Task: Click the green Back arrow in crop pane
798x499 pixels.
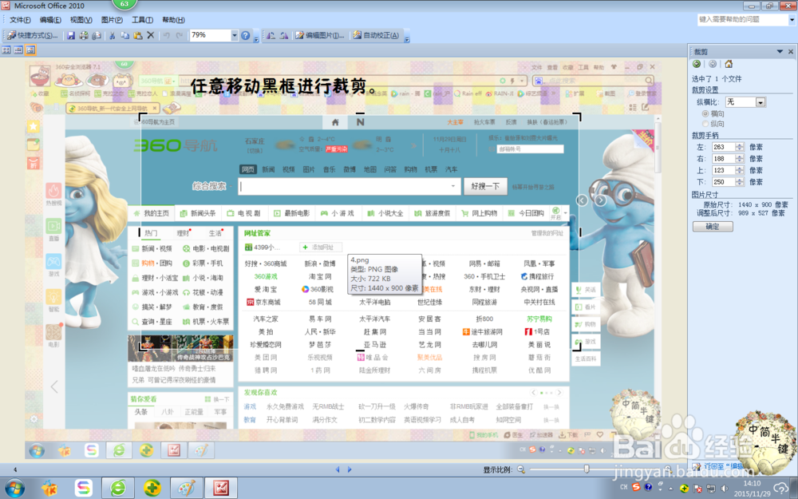Action: (x=697, y=64)
